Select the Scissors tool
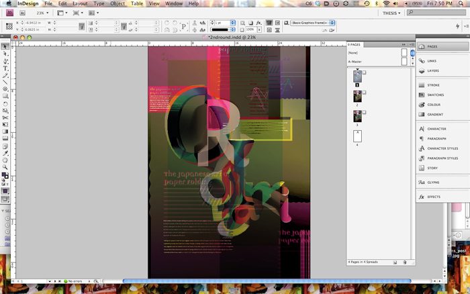This screenshot has height=294, width=470. pyautogui.click(x=5, y=117)
